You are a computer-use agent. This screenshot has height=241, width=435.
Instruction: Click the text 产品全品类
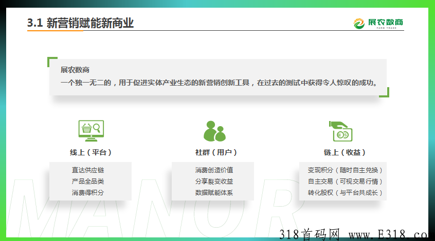pyautogui.click(x=88, y=181)
